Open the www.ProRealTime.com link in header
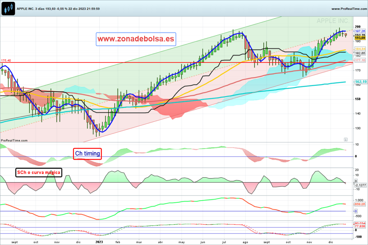The height and width of the screenshot is (245, 368). (349, 9)
